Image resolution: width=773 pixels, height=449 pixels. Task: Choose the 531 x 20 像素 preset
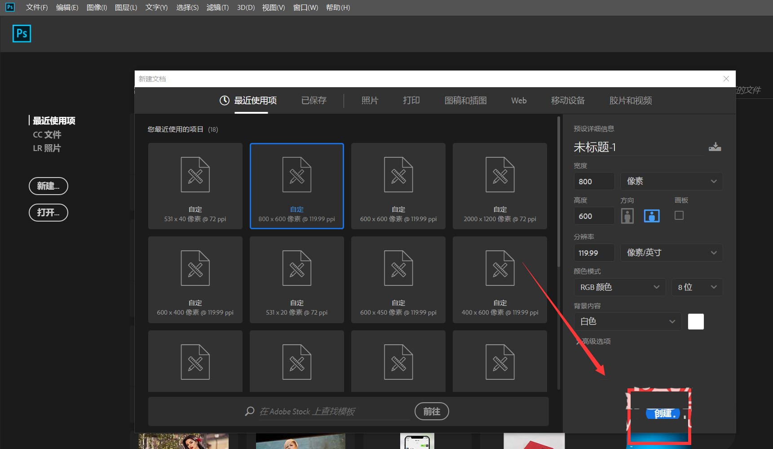point(297,280)
